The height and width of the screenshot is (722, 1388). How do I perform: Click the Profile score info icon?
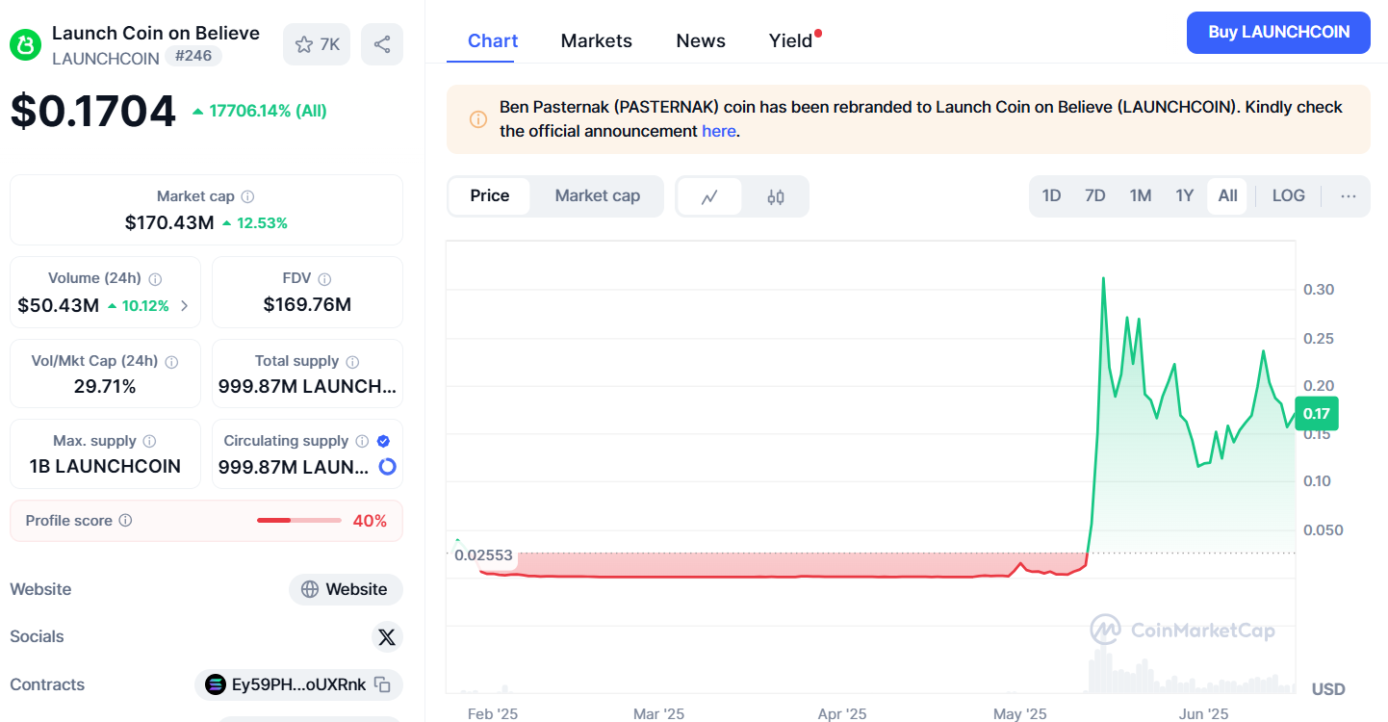(125, 521)
